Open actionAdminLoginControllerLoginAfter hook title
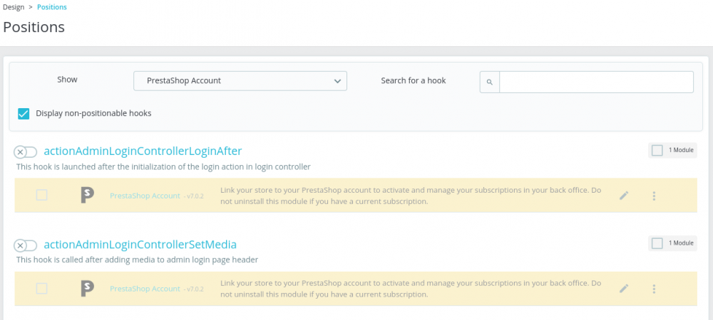 tap(143, 151)
